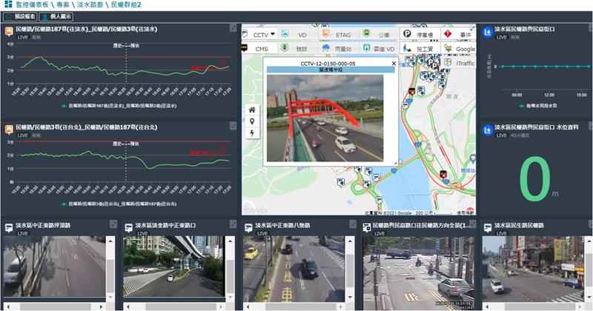Image resolution: width=593 pixels, height=311 pixels.
Task: Toggle the VD layer on the map
Action: (294, 34)
